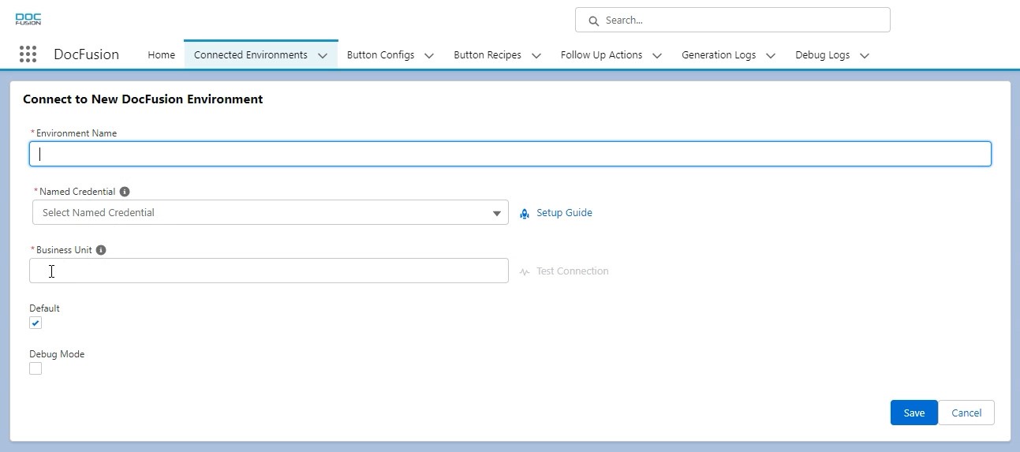Click into the Business Unit input field
This screenshot has height=452, width=1020.
pos(269,271)
